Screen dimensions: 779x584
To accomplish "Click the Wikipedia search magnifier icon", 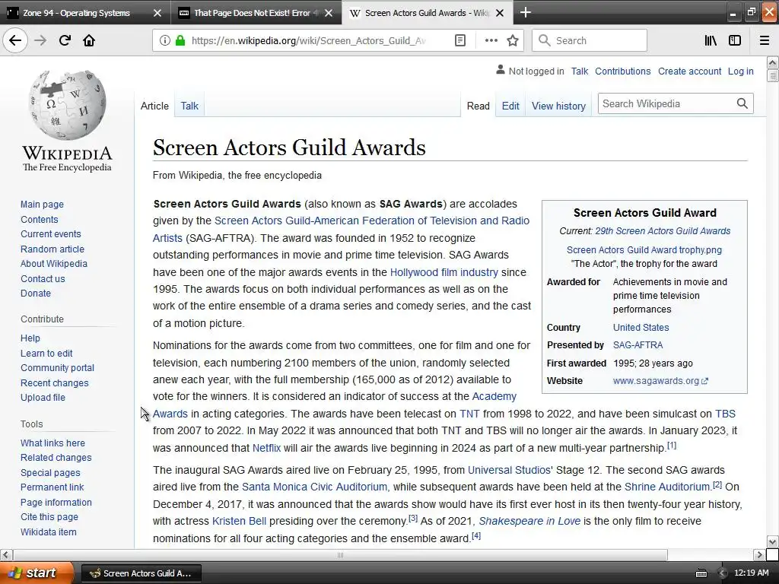I will pos(742,103).
